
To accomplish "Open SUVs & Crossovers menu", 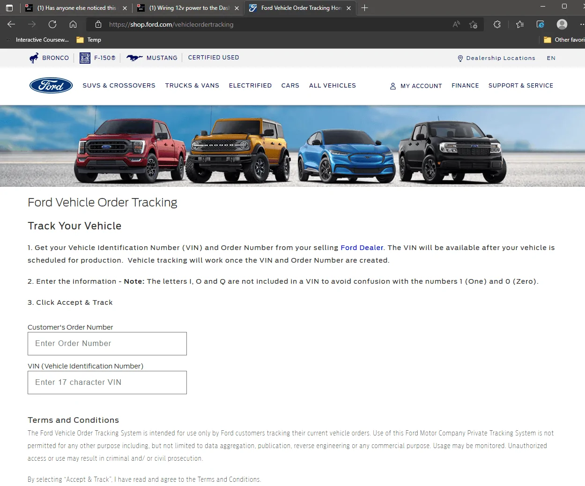I will click(119, 86).
